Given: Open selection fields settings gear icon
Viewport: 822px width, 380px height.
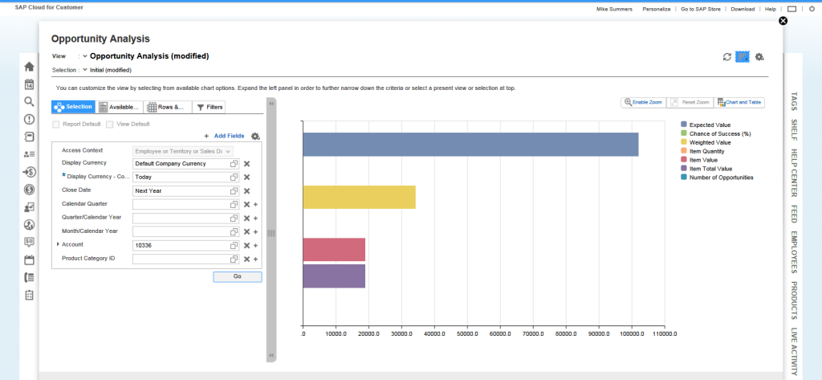Looking at the screenshot, I should 255,136.
